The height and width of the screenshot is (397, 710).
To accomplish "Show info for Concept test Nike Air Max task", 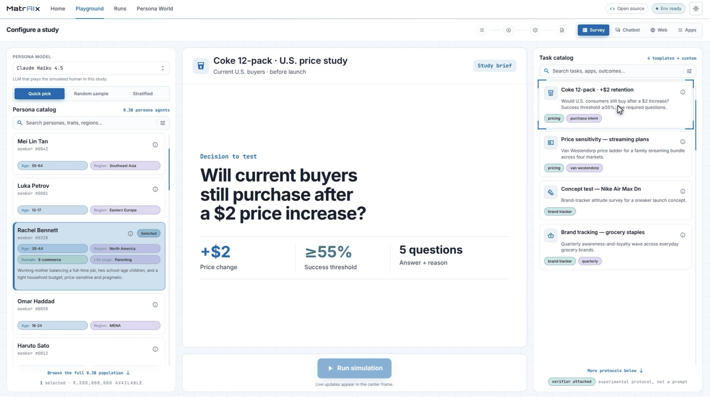I will click(x=682, y=191).
